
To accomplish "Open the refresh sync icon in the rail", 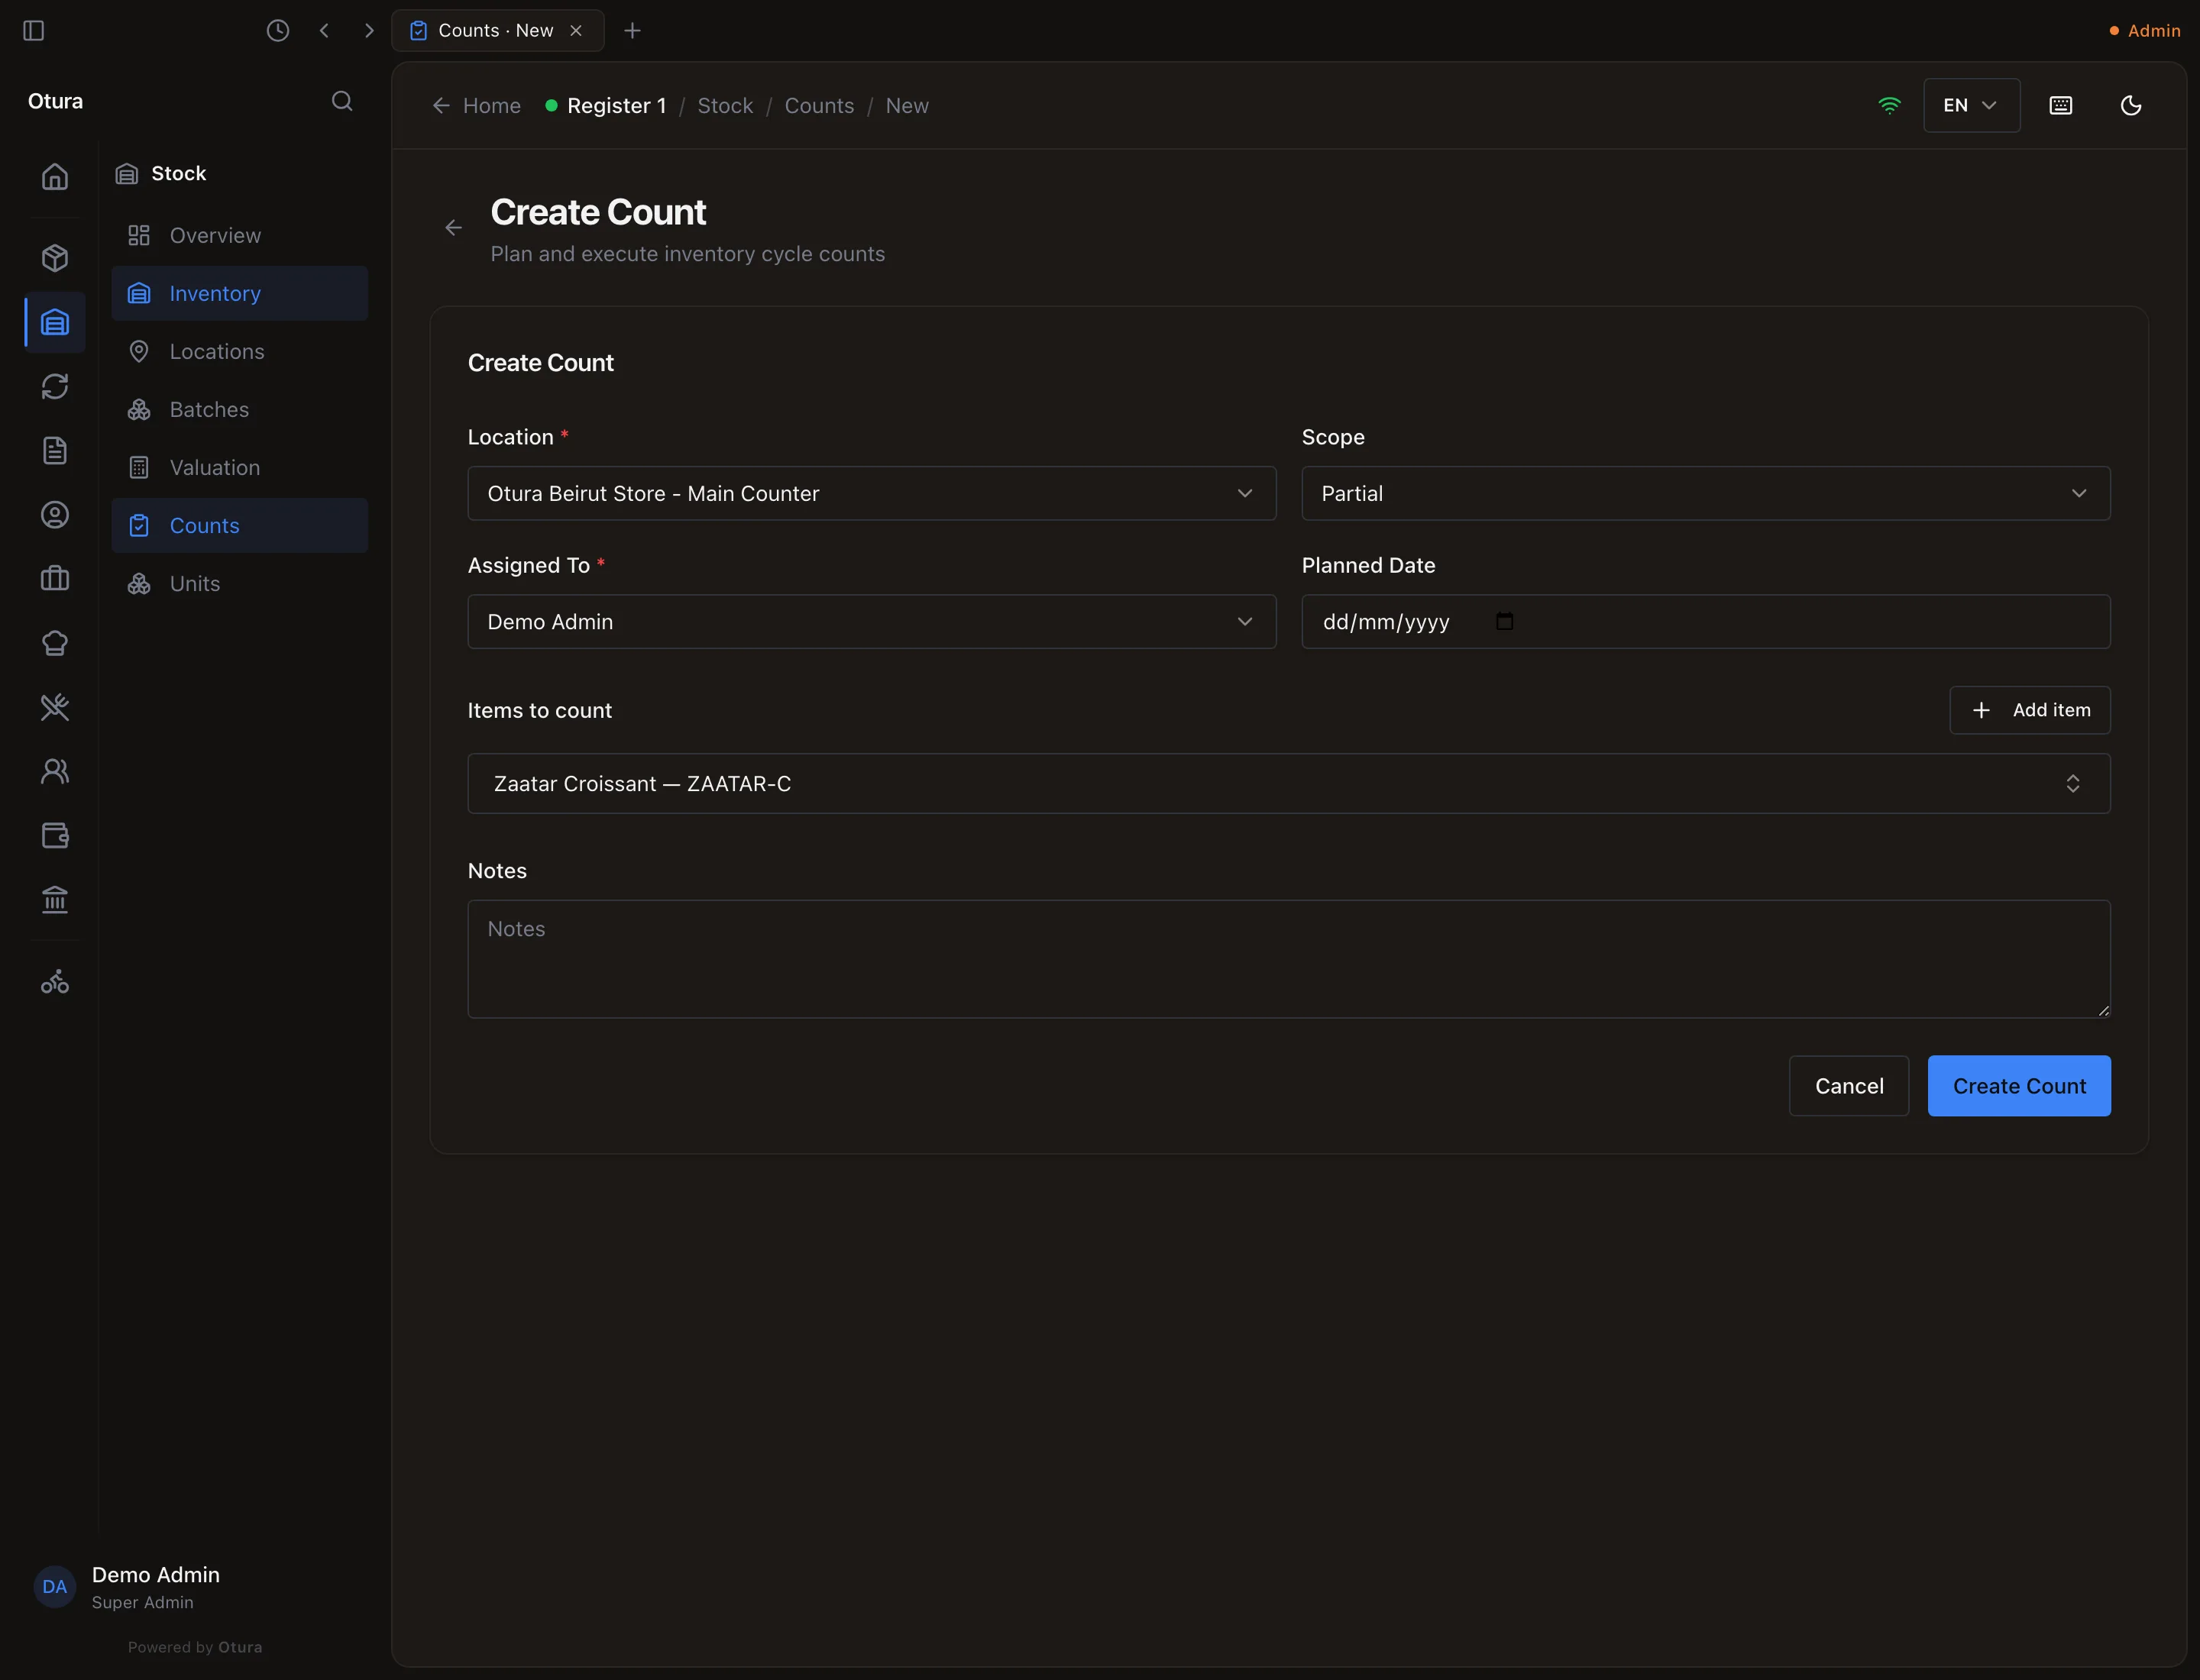I will click(55, 386).
